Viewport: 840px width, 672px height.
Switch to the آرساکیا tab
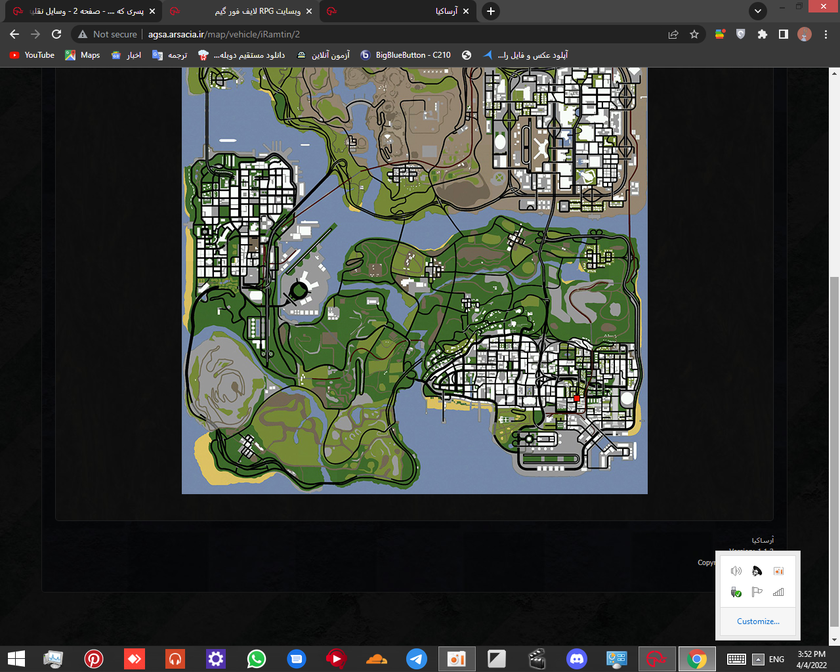[399, 11]
